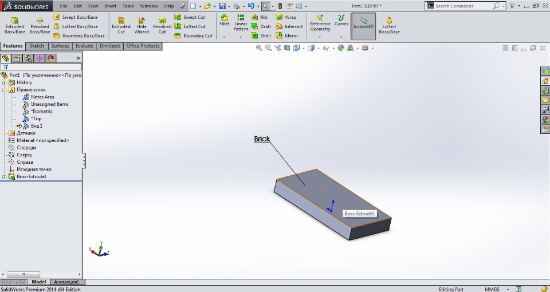Select the Draft tool

pos(261,26)
